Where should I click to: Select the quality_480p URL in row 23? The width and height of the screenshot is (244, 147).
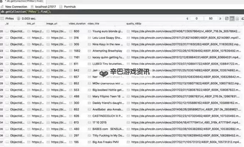186,51
